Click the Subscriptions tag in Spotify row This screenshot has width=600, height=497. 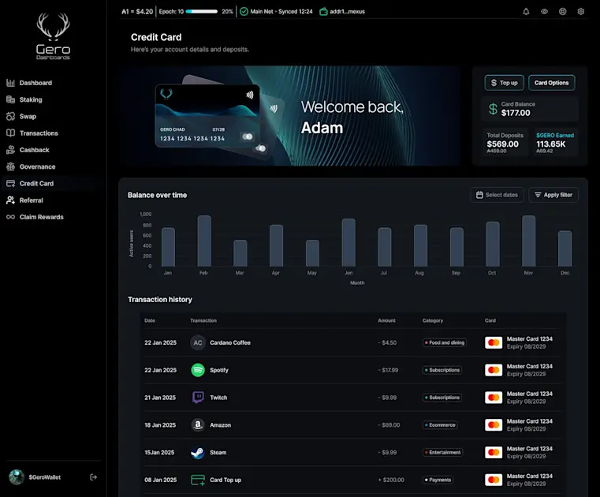pyautogui.click(x=442, y=370)
